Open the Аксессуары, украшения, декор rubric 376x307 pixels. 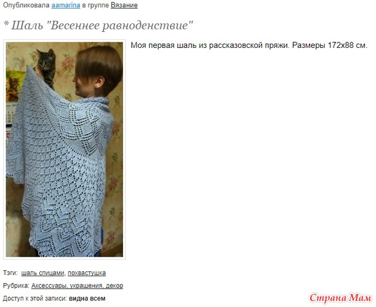(x=77, y=286)
